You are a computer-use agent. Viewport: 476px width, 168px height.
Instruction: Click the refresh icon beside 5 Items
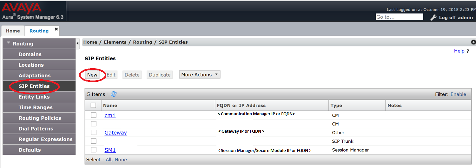coord(114,94)
